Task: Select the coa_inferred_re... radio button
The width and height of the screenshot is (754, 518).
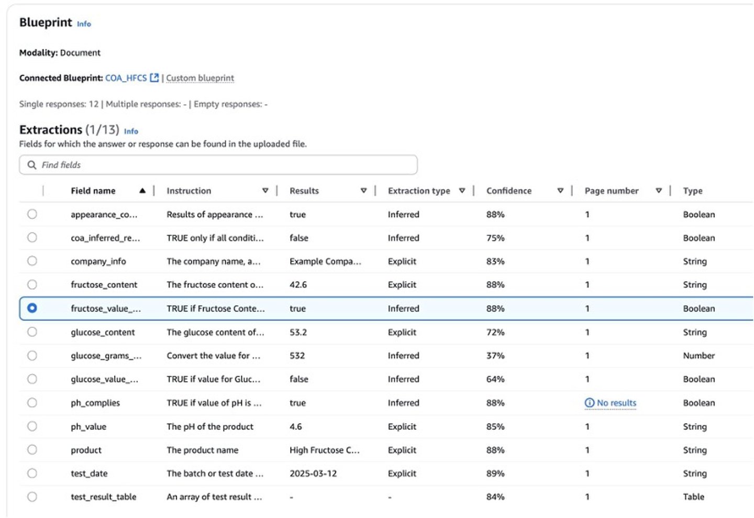Action: point(32,238)
